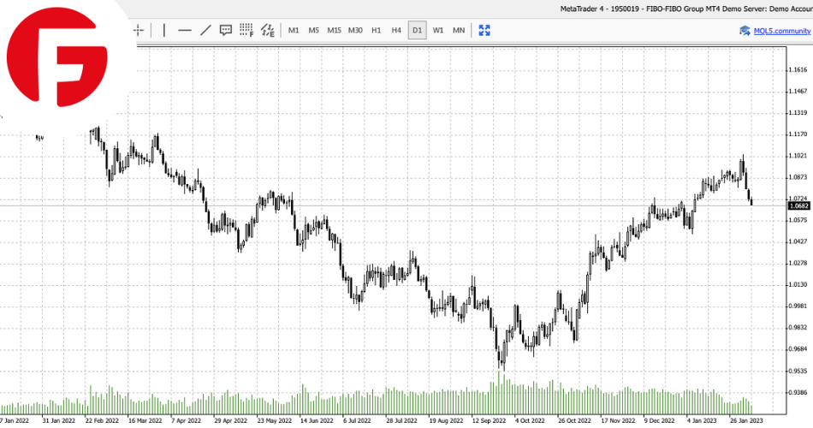Change chart to MN monthly timeframe
Screen dimensions: 813x428
point(459,30)
